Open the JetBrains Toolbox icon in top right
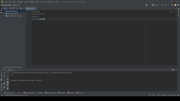This screenshot has height=101, width=180. tap(178, 5)
